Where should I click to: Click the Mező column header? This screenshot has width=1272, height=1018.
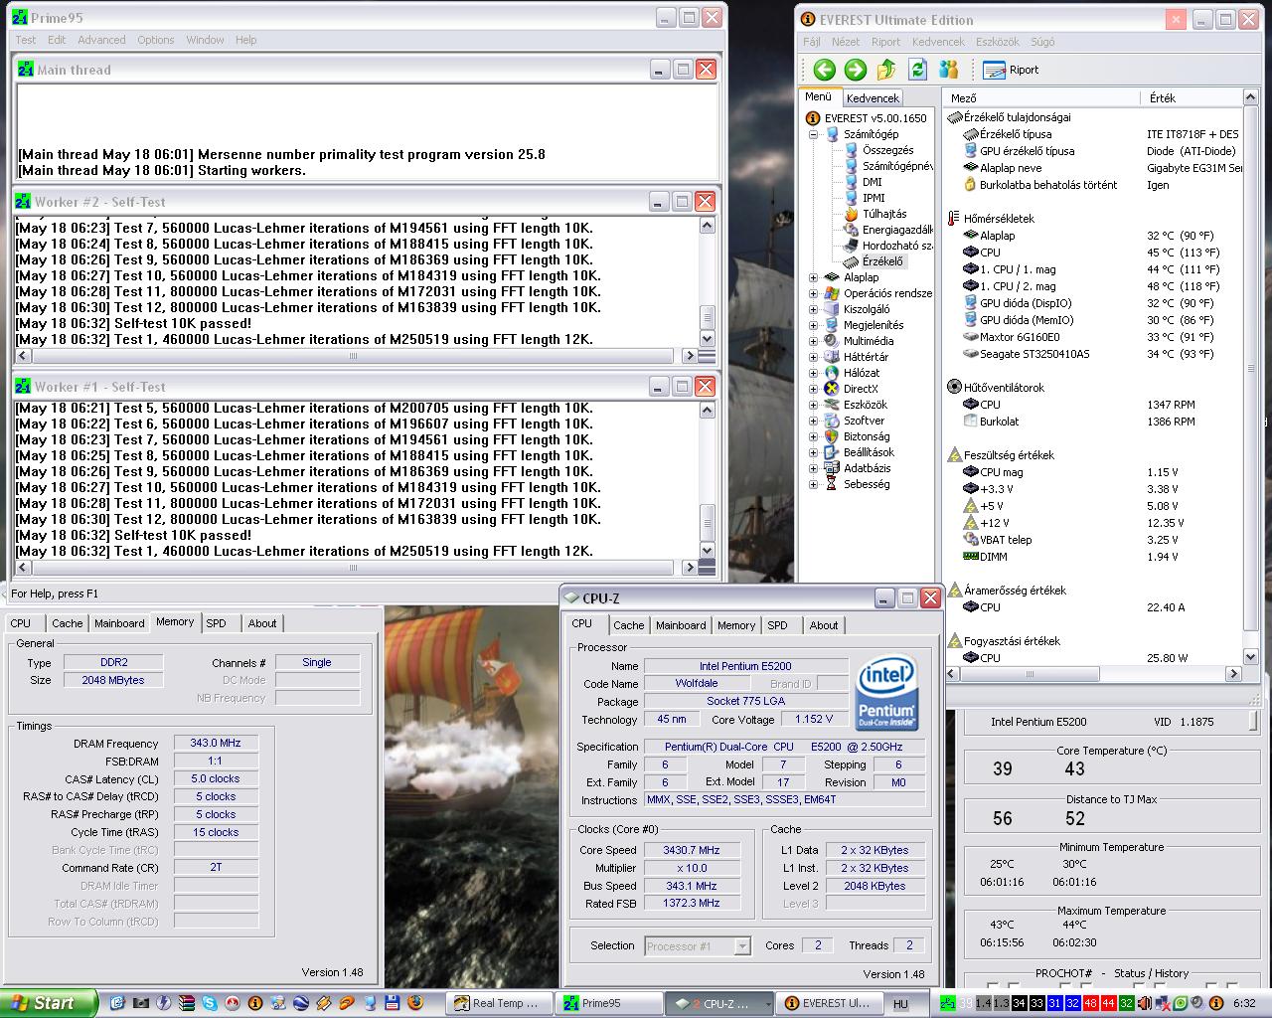click(x=1039, y=97)
